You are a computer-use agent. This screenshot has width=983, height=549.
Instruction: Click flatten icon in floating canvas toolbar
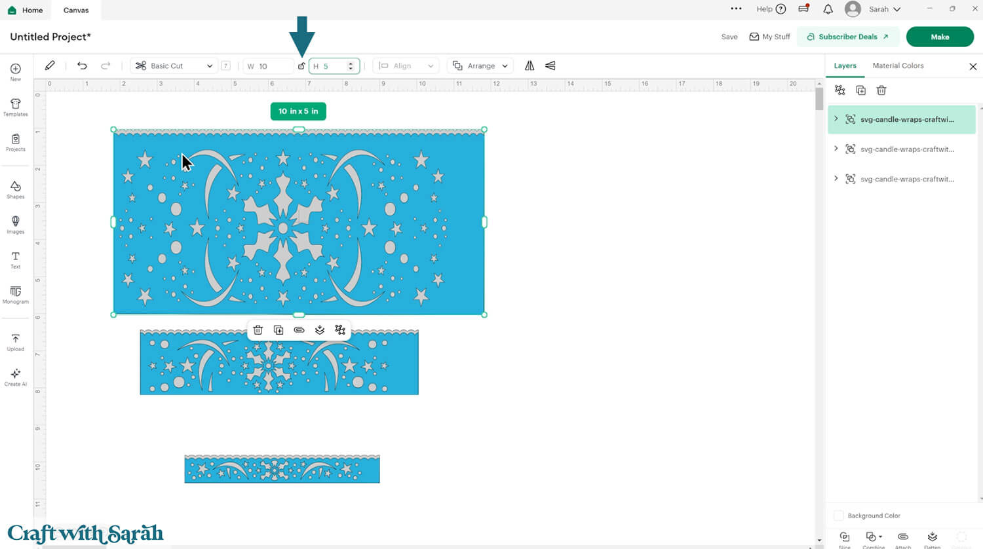pos(320,330)
